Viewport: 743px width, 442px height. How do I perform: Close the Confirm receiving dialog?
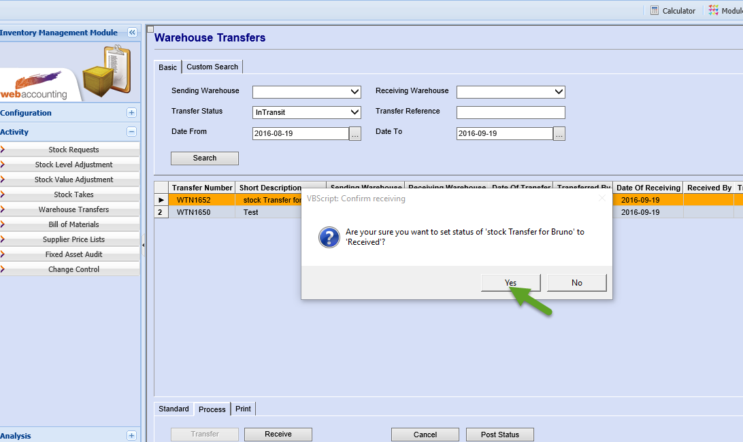pos(601,199)
